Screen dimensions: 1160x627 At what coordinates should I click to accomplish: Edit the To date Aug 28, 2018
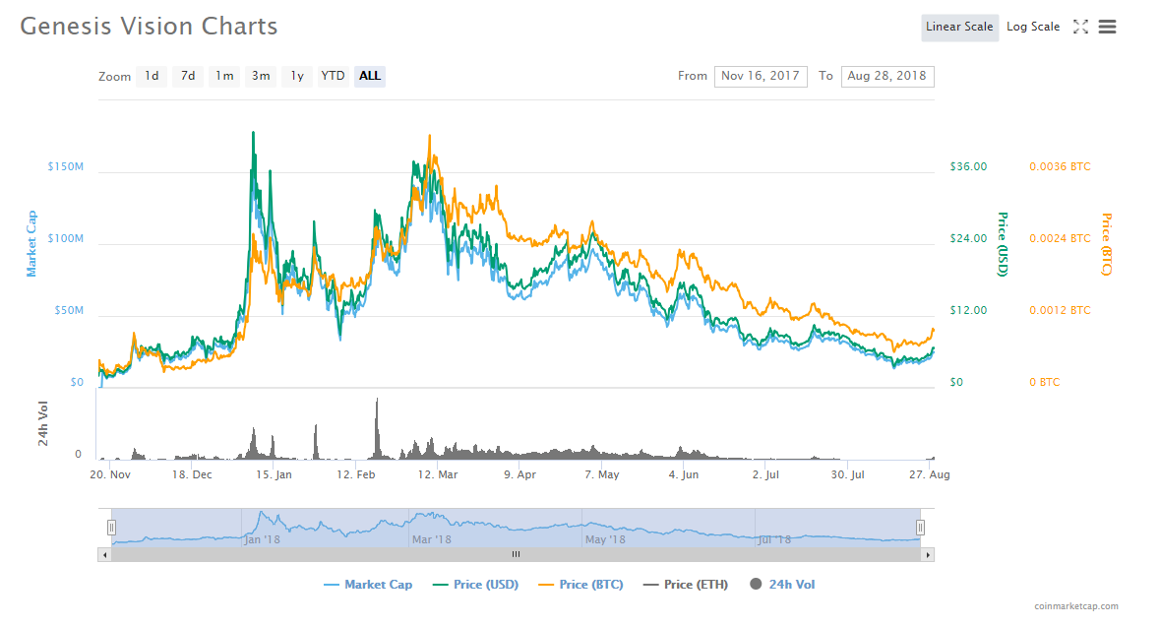887,76
